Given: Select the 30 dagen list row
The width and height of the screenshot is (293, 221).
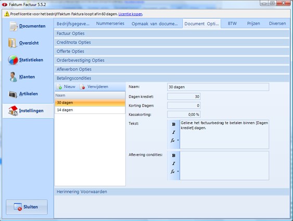Looking at the screenshot, I should 90,102.
